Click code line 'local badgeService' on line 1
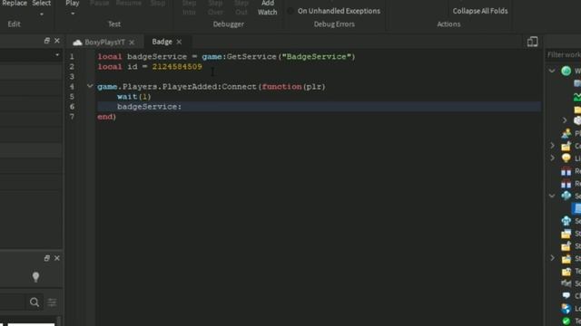This screenshot has height=326, width=581. point(226,56)
